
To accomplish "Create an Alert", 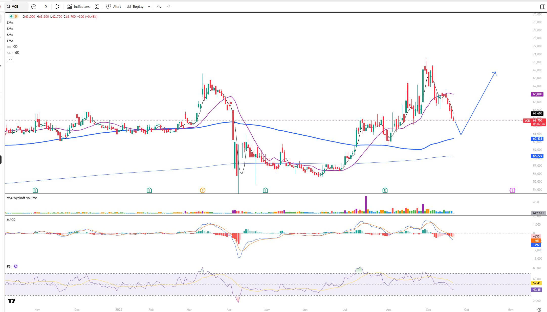I will [x=114, y=7].
